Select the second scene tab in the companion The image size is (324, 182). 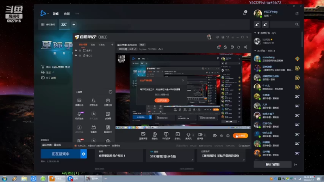(93, 44)
